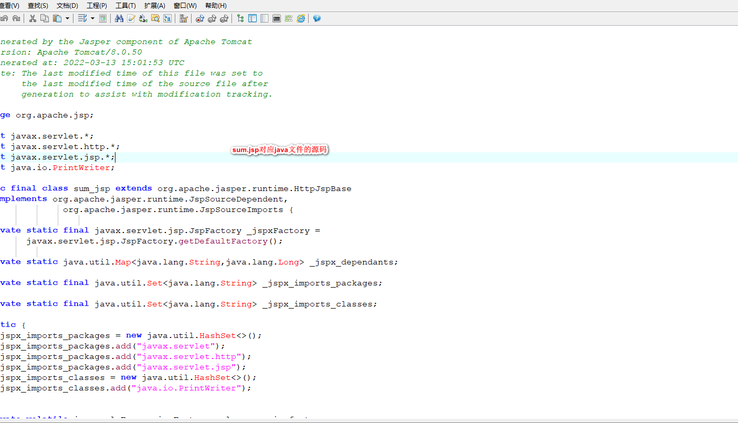Click comment text 'generation to assist with modification tracking.'
The width and height of the screenshot is (738, 423).
point(147,94)
